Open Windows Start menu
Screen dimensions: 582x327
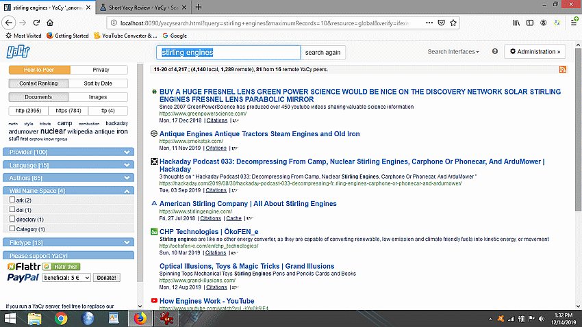coord(10,319)
